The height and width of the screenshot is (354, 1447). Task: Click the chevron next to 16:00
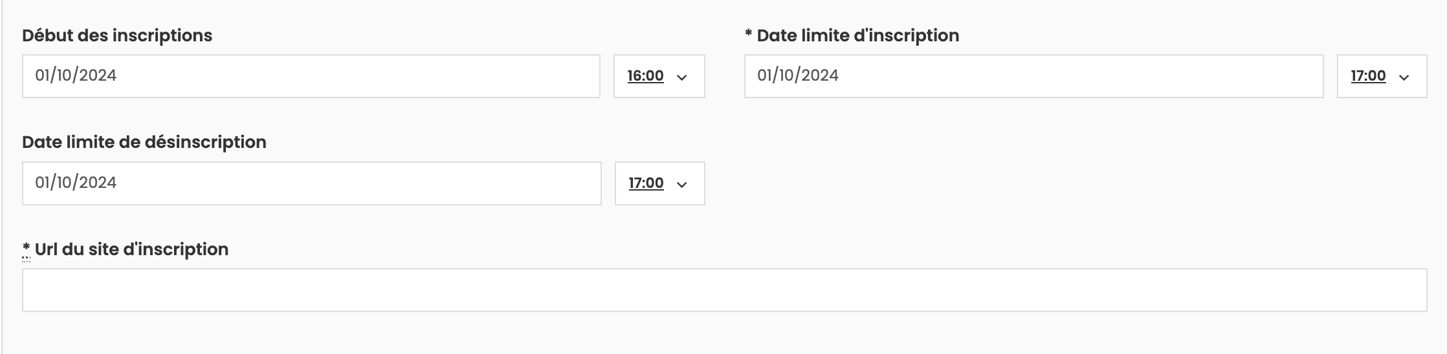point(681,78)
